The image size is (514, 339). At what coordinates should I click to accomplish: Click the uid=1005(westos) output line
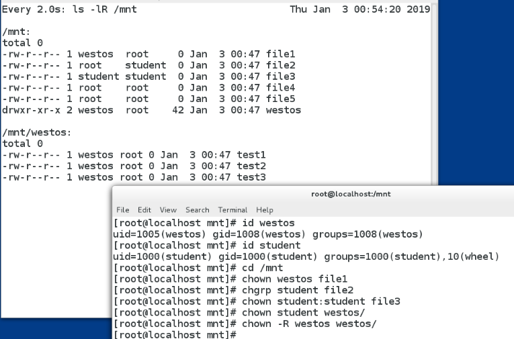[268, 234]
